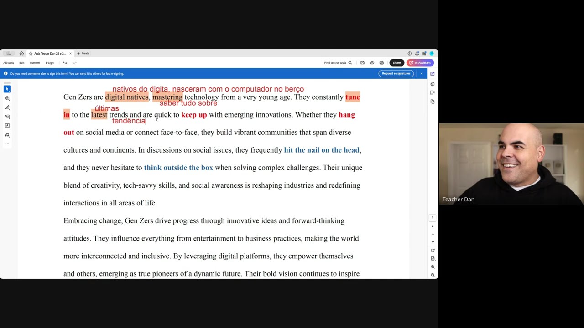
Task: Click the phrase 'think outside the box'
Action: (178, 168)
